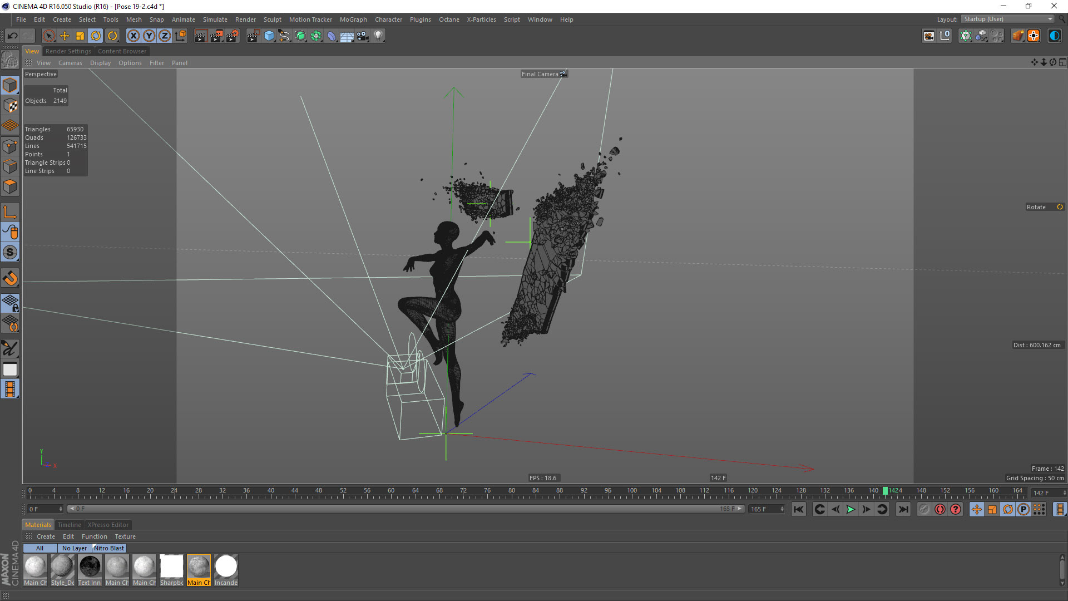The width and height of the screenshot is (1068, 601).
Task: Click the green timeline playhead marker
Action: [x=885, y=491]
